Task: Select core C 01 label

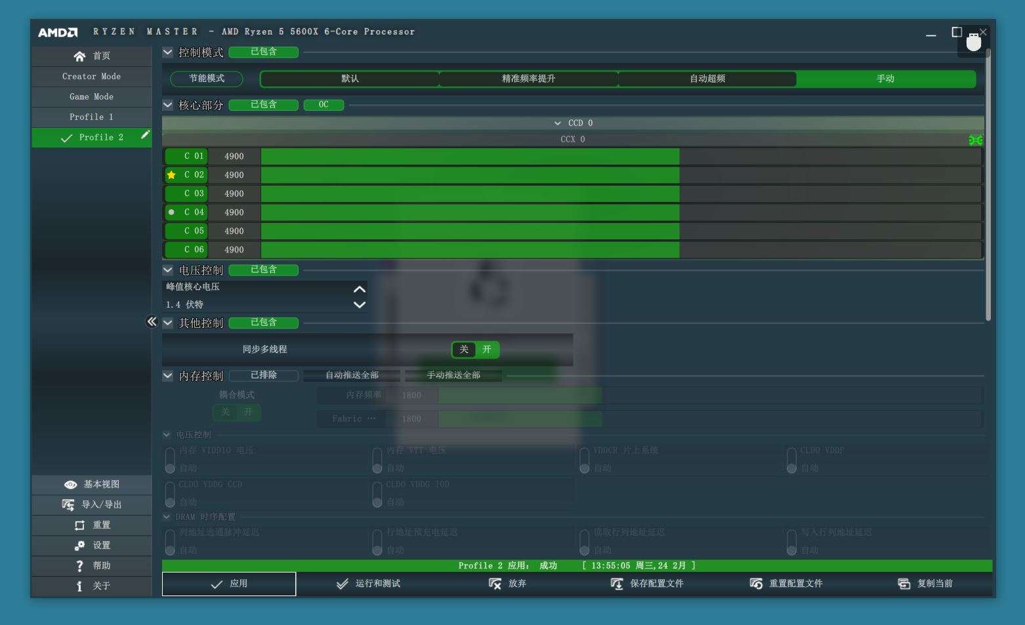Action: (x=187, y=156)
